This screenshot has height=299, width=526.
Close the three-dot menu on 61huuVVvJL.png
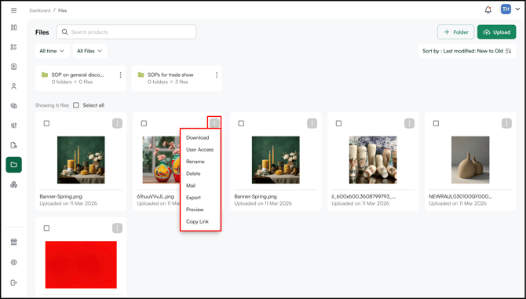[x=214, y=124]
